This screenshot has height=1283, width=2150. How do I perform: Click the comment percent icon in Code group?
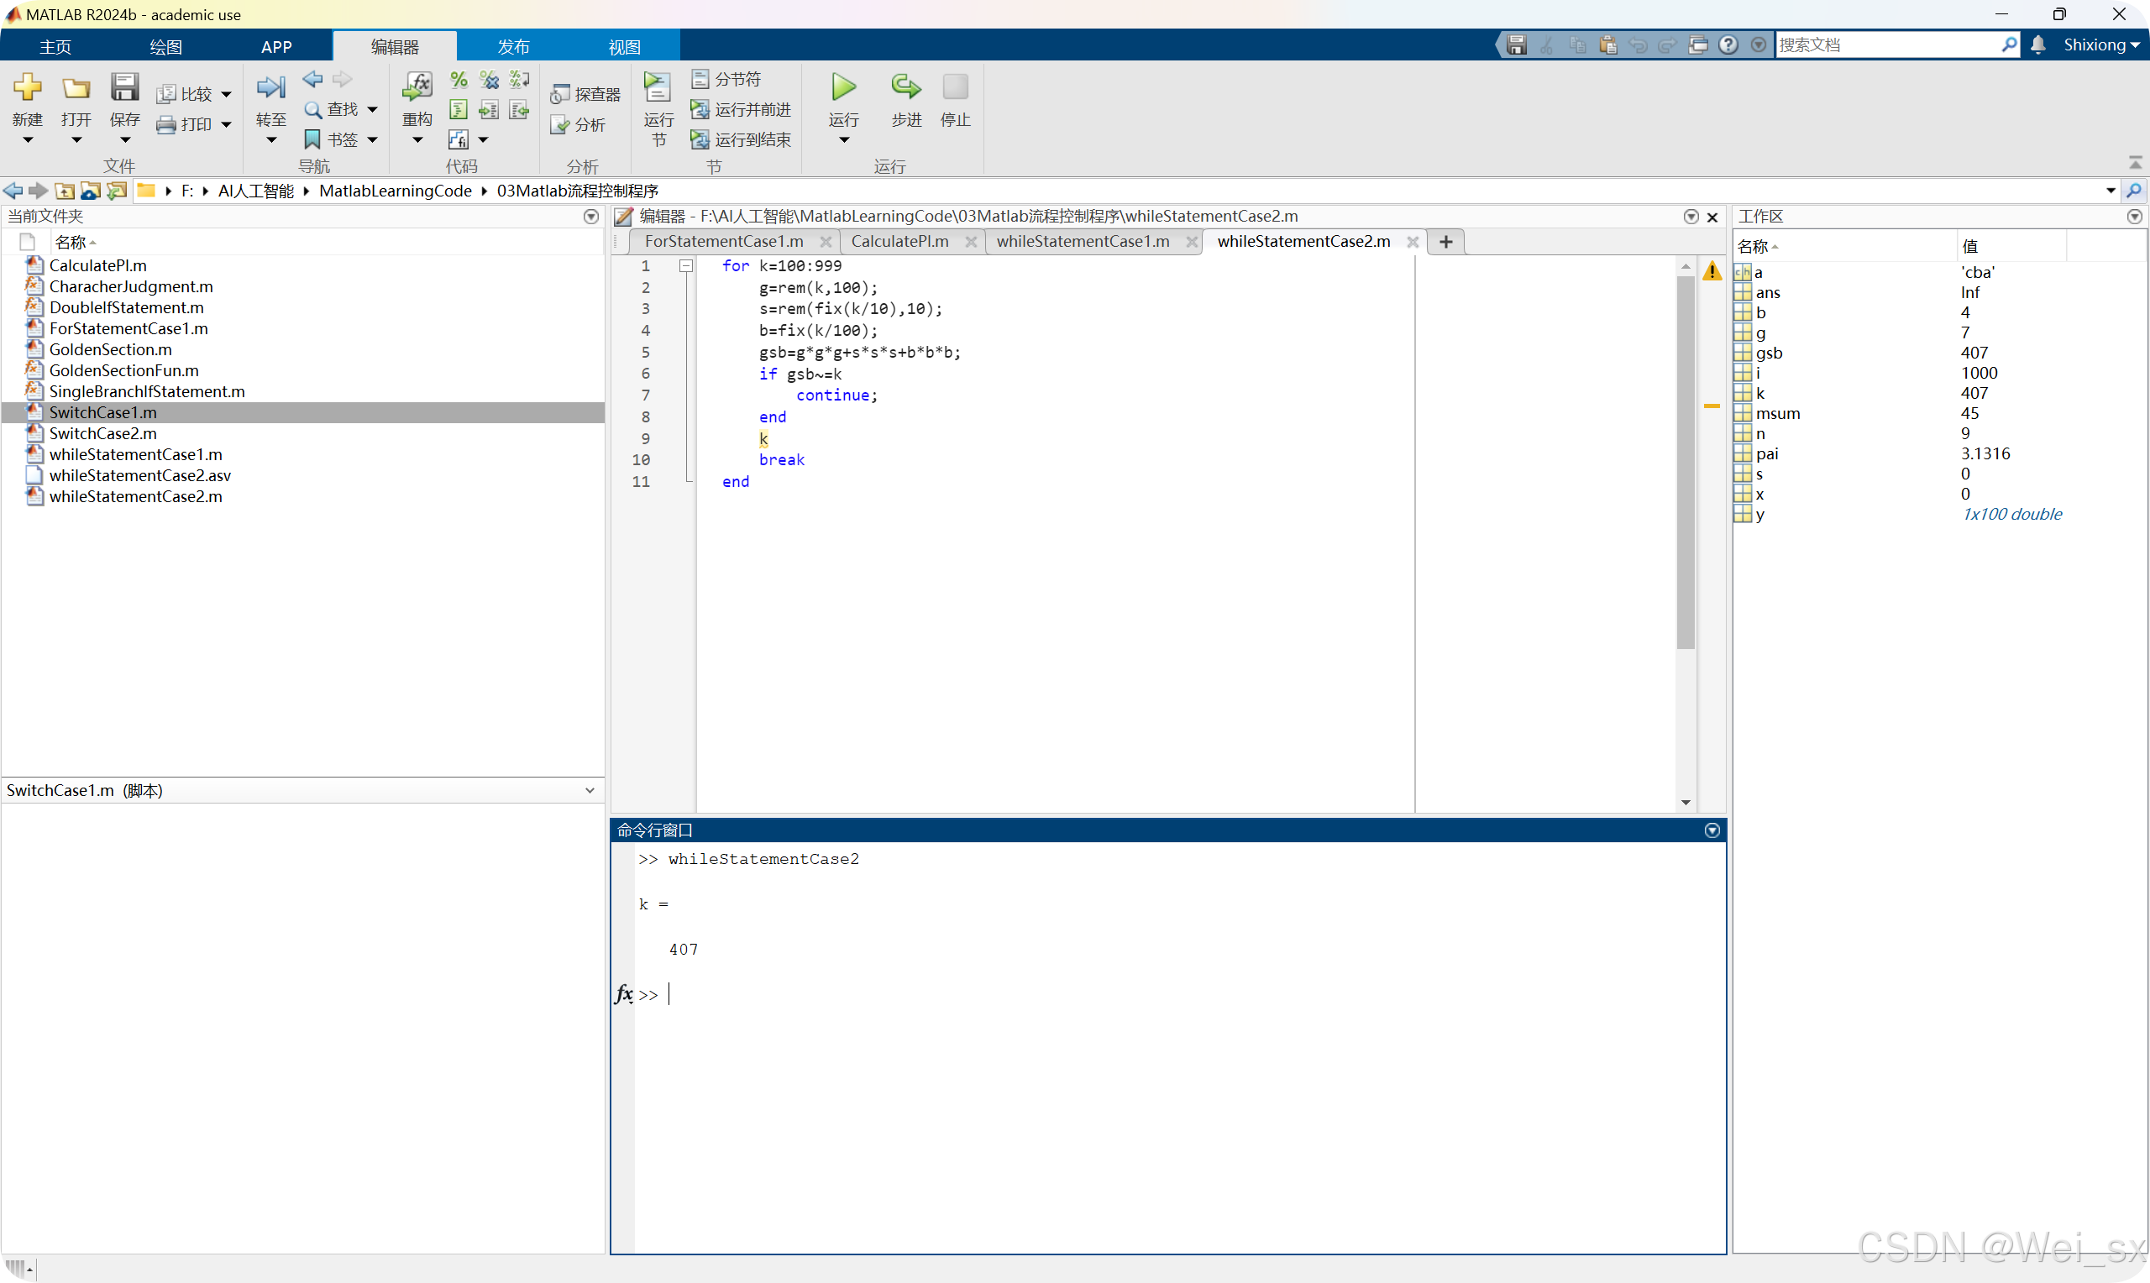459,80
